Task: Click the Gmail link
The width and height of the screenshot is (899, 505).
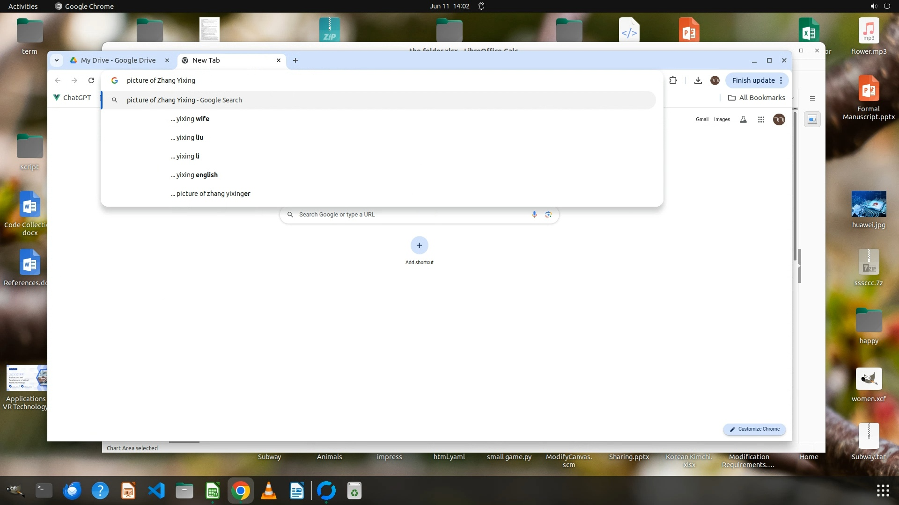Action: (x=702, y=120)
